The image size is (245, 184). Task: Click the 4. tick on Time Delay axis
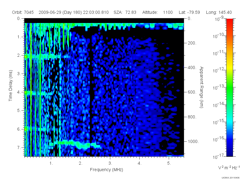(19, 92)
